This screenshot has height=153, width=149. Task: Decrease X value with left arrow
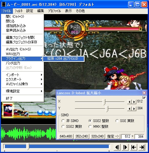[129, 102]
